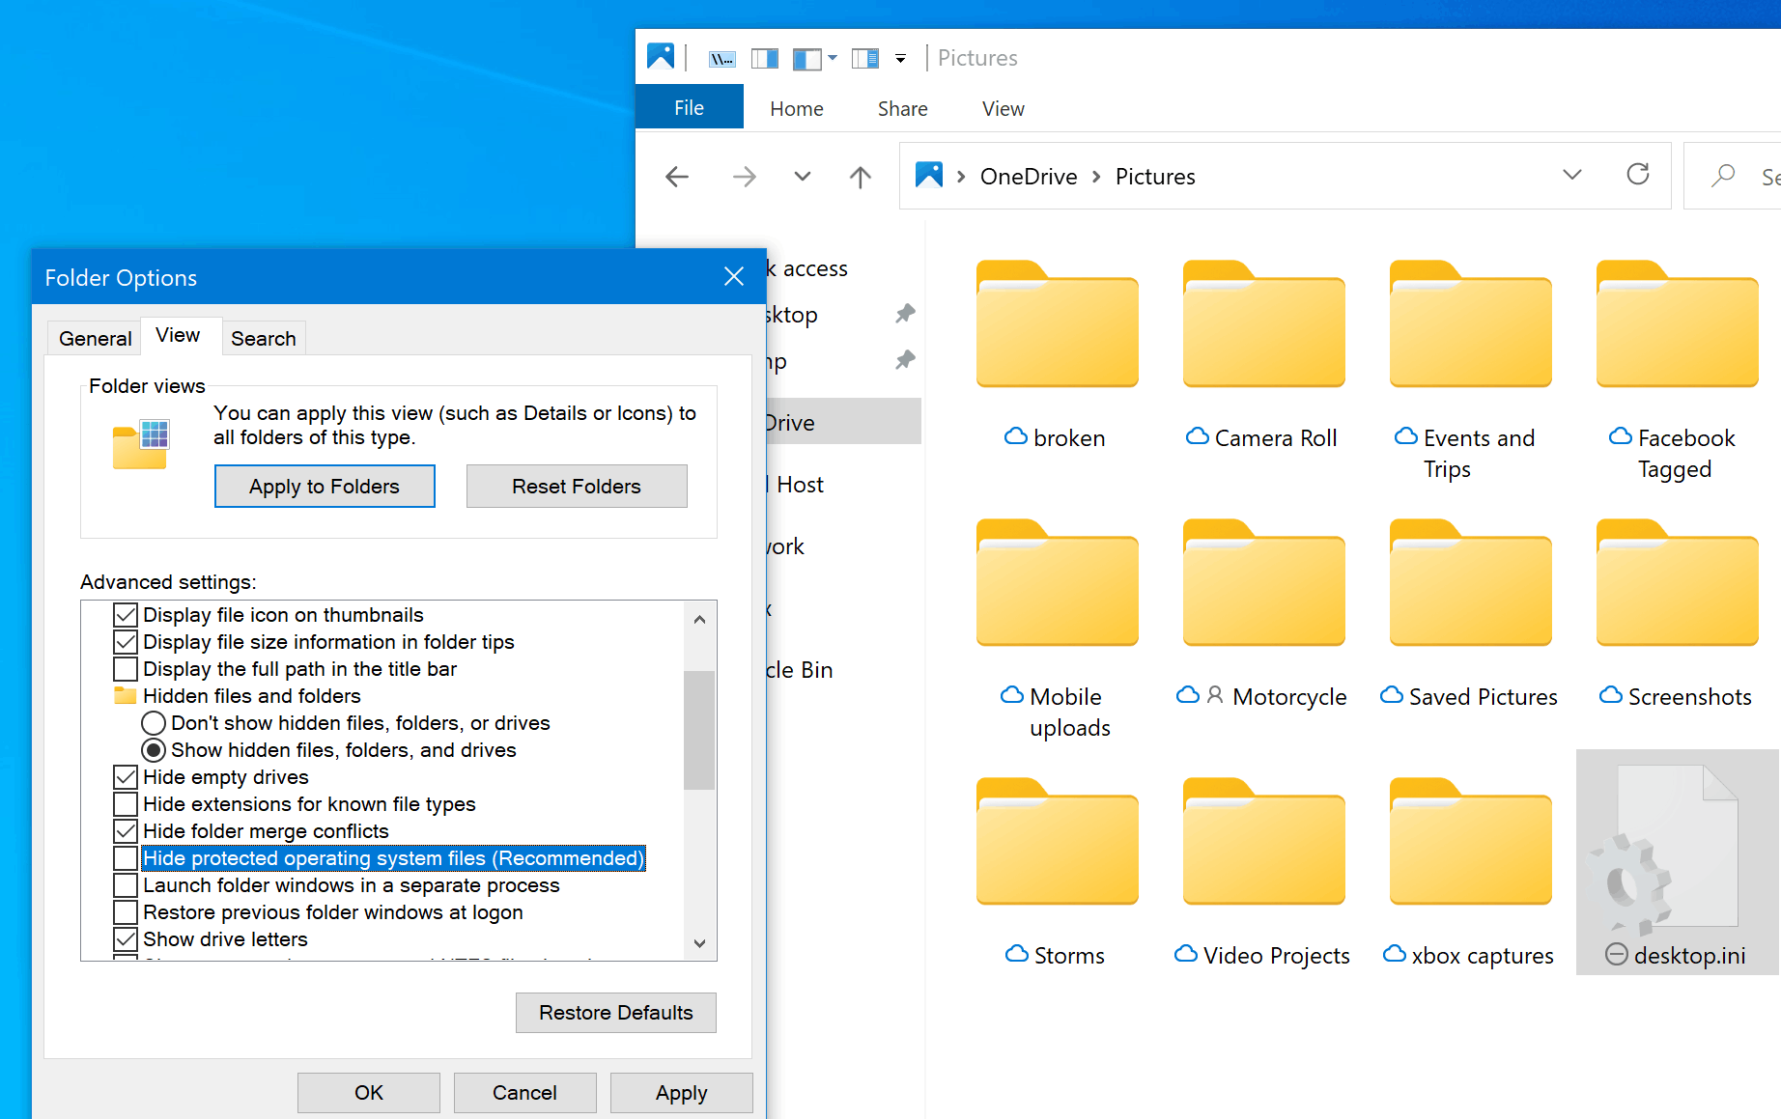Click the refresh icon in the address bar
Viewport: 1781px width, 1119px height.
coord(1637,175)
